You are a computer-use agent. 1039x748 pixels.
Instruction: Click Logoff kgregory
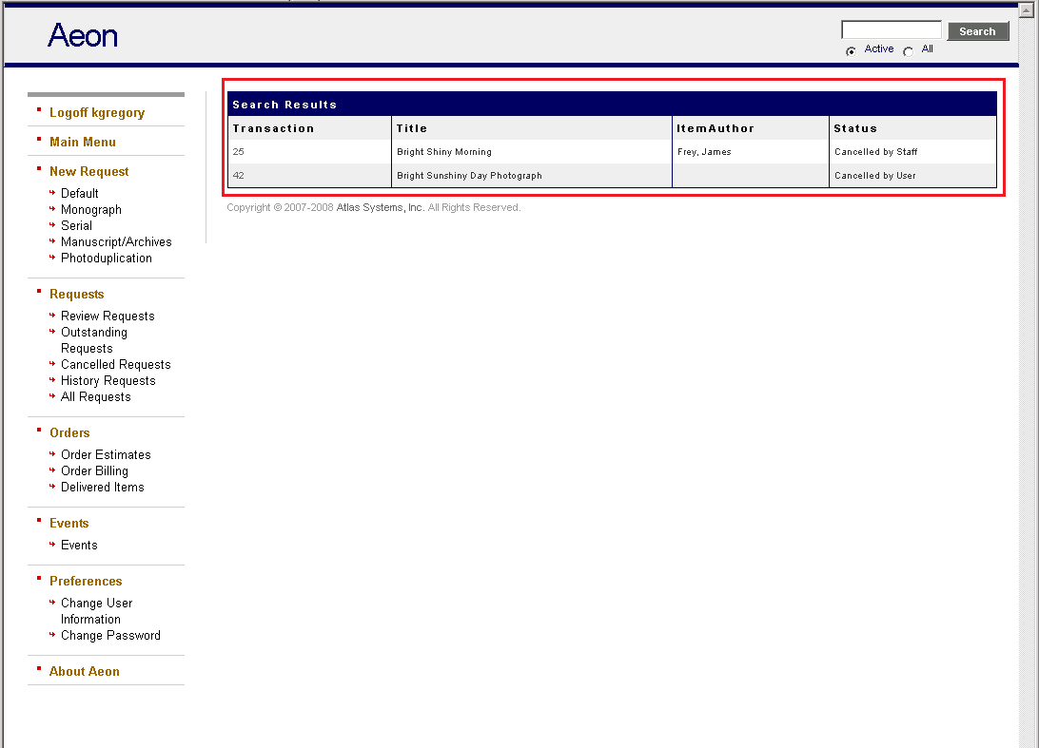[x=97, y=112]
